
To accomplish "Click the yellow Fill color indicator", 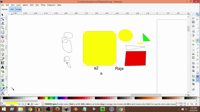I will [12, 103].
